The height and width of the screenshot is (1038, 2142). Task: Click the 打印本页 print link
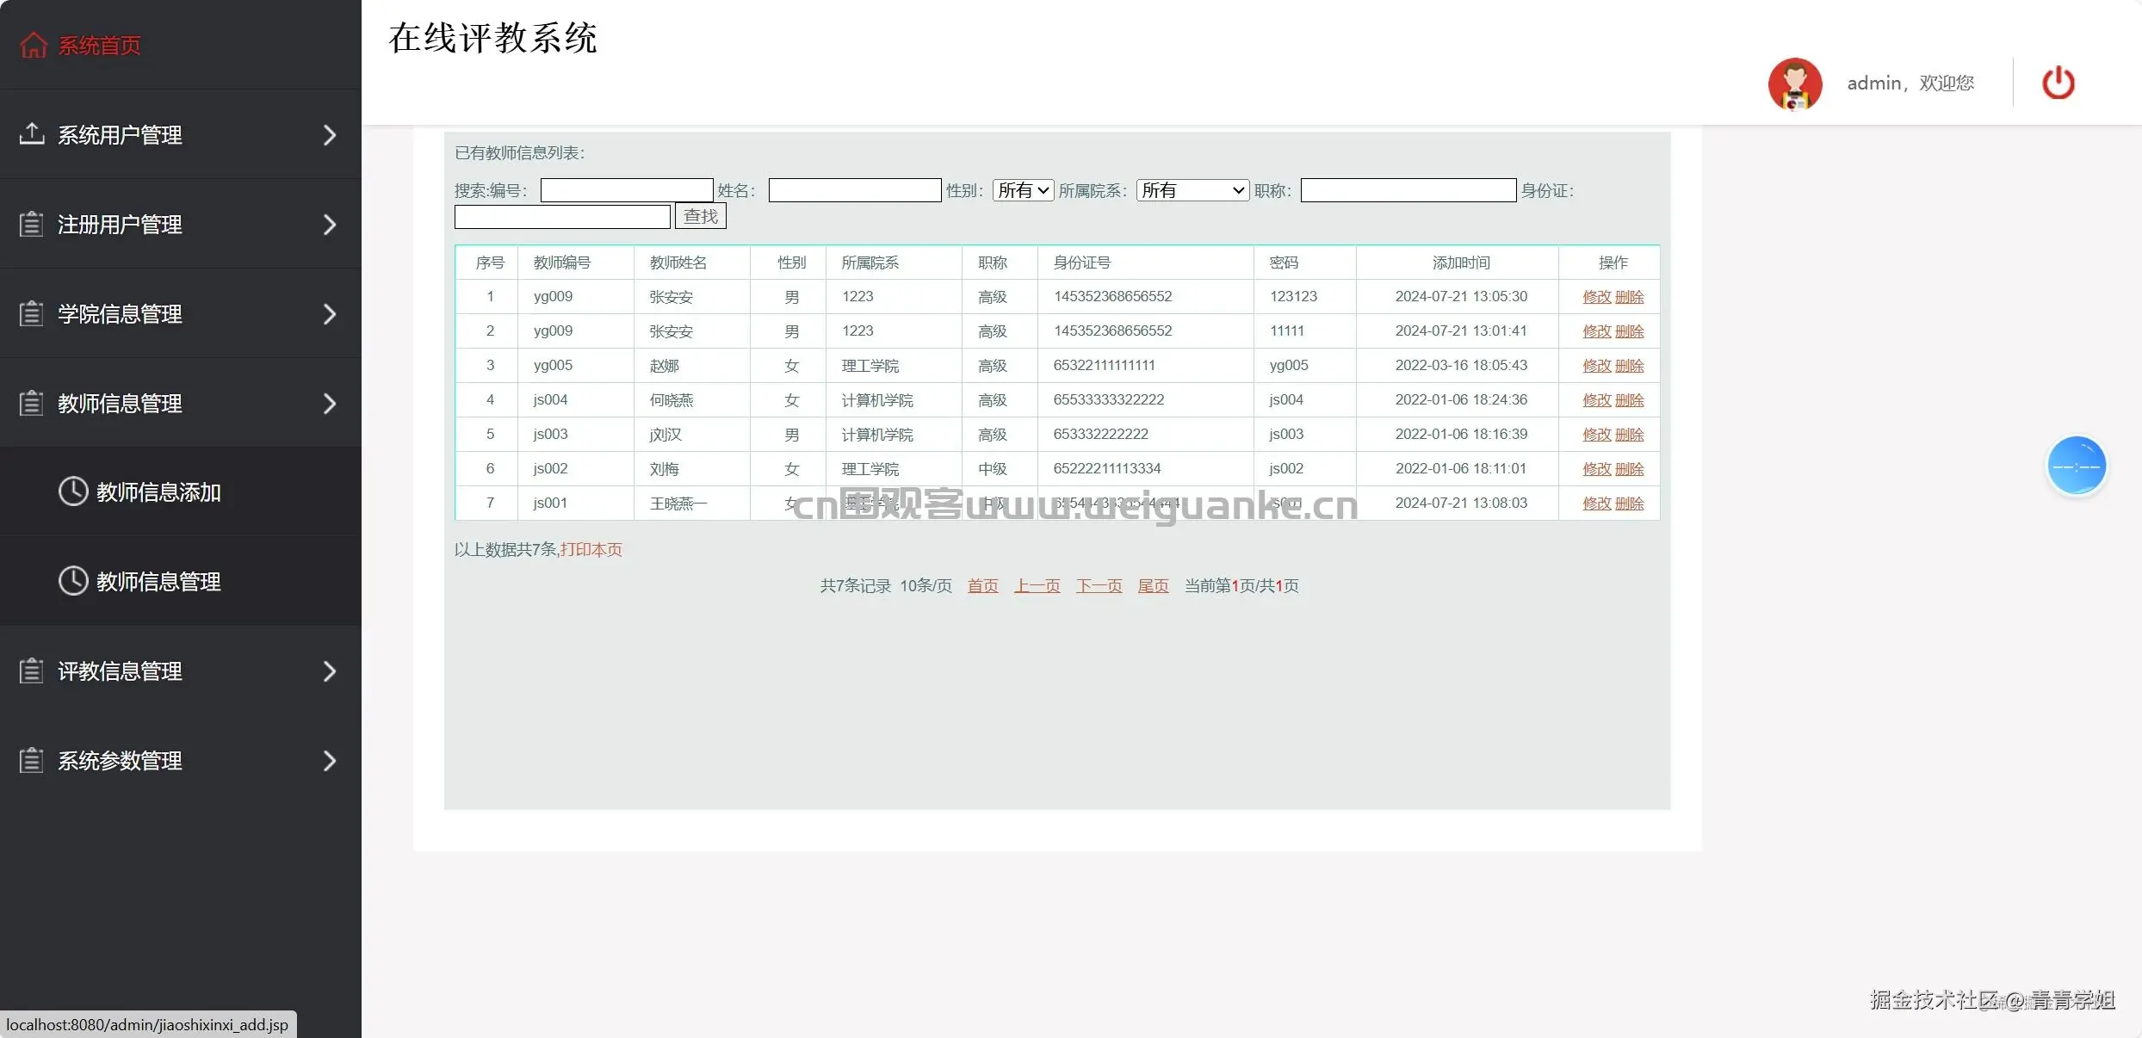pyautogui.click(x=591, y=550)
